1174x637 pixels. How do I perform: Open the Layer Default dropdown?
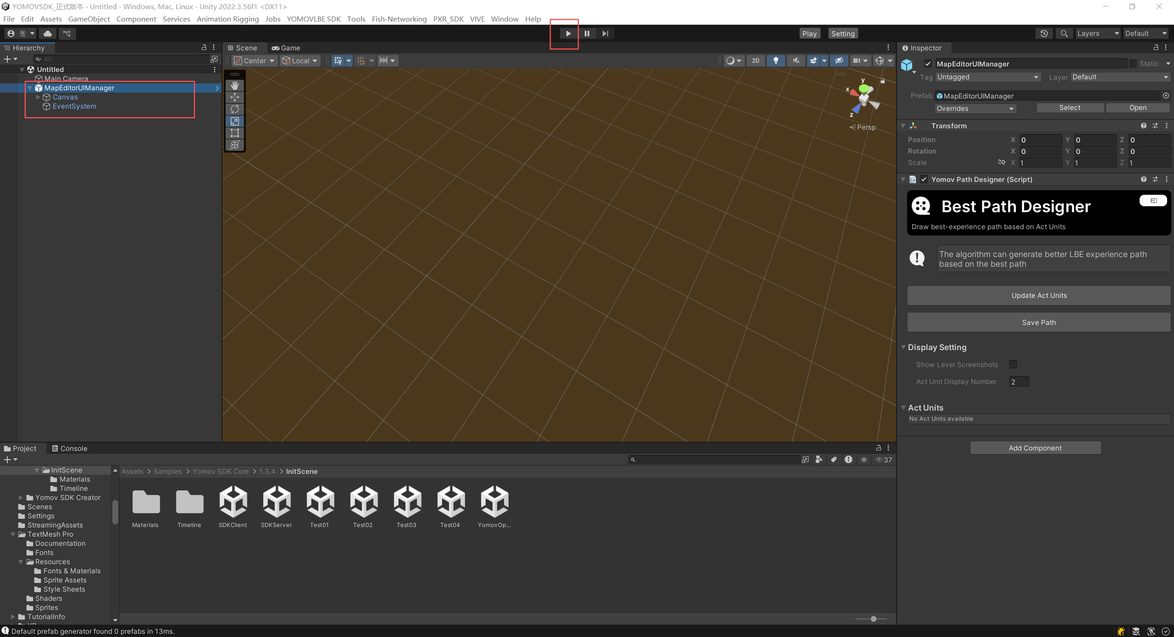[x=1120, y=77]
